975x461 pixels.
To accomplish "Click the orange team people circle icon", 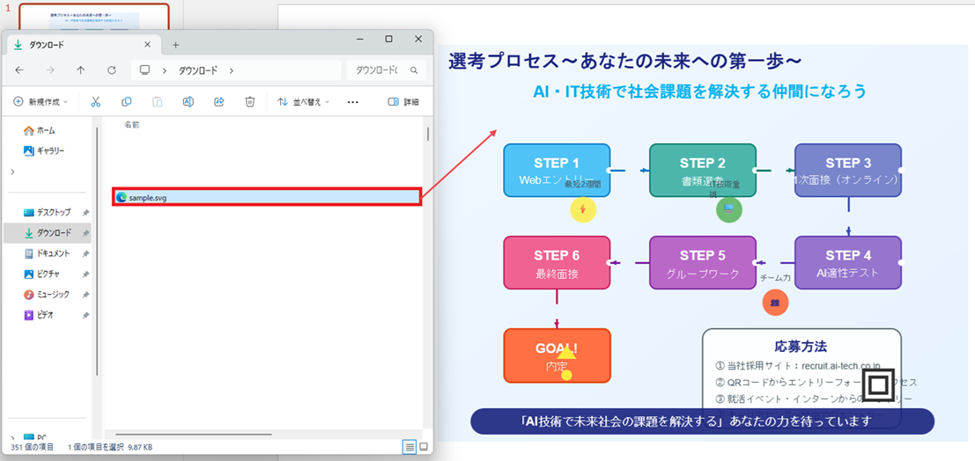I will [x=775, y=303].
